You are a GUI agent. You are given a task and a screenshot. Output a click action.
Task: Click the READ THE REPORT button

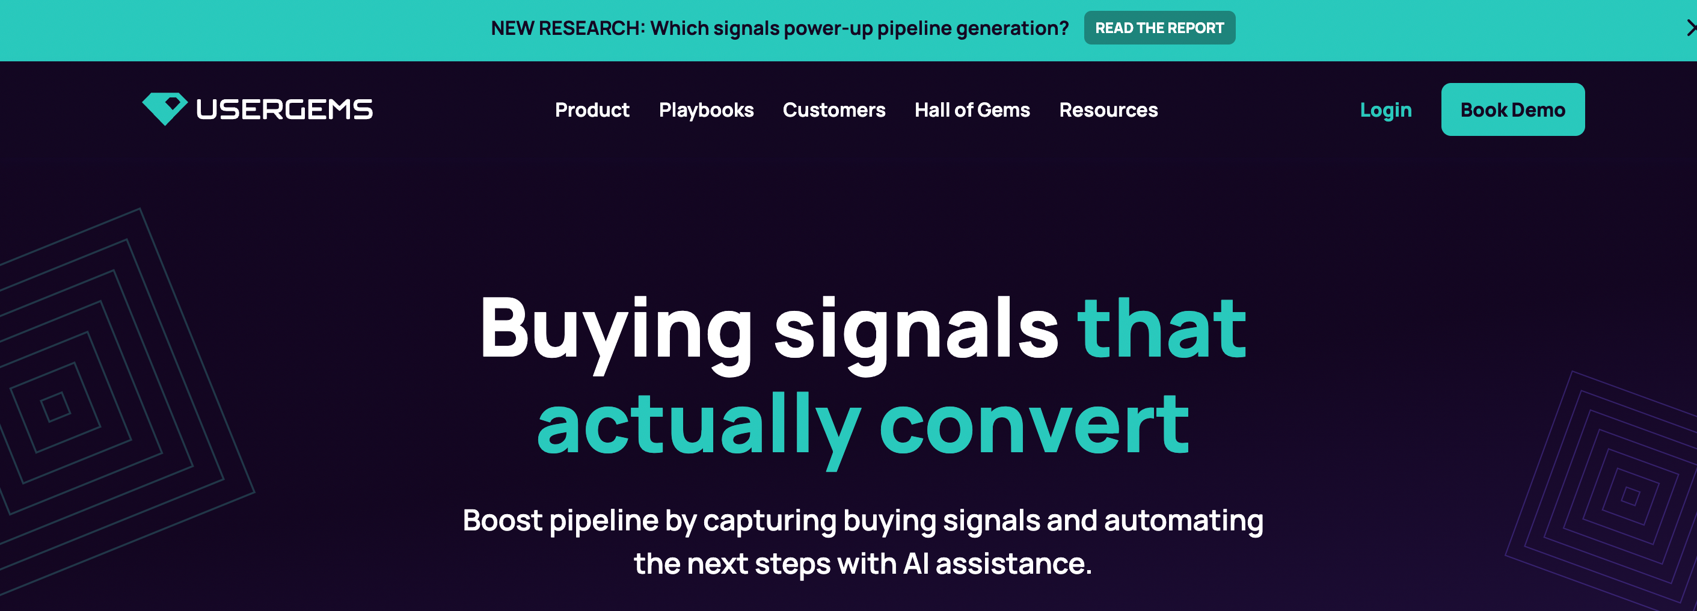coord(1159,28)
